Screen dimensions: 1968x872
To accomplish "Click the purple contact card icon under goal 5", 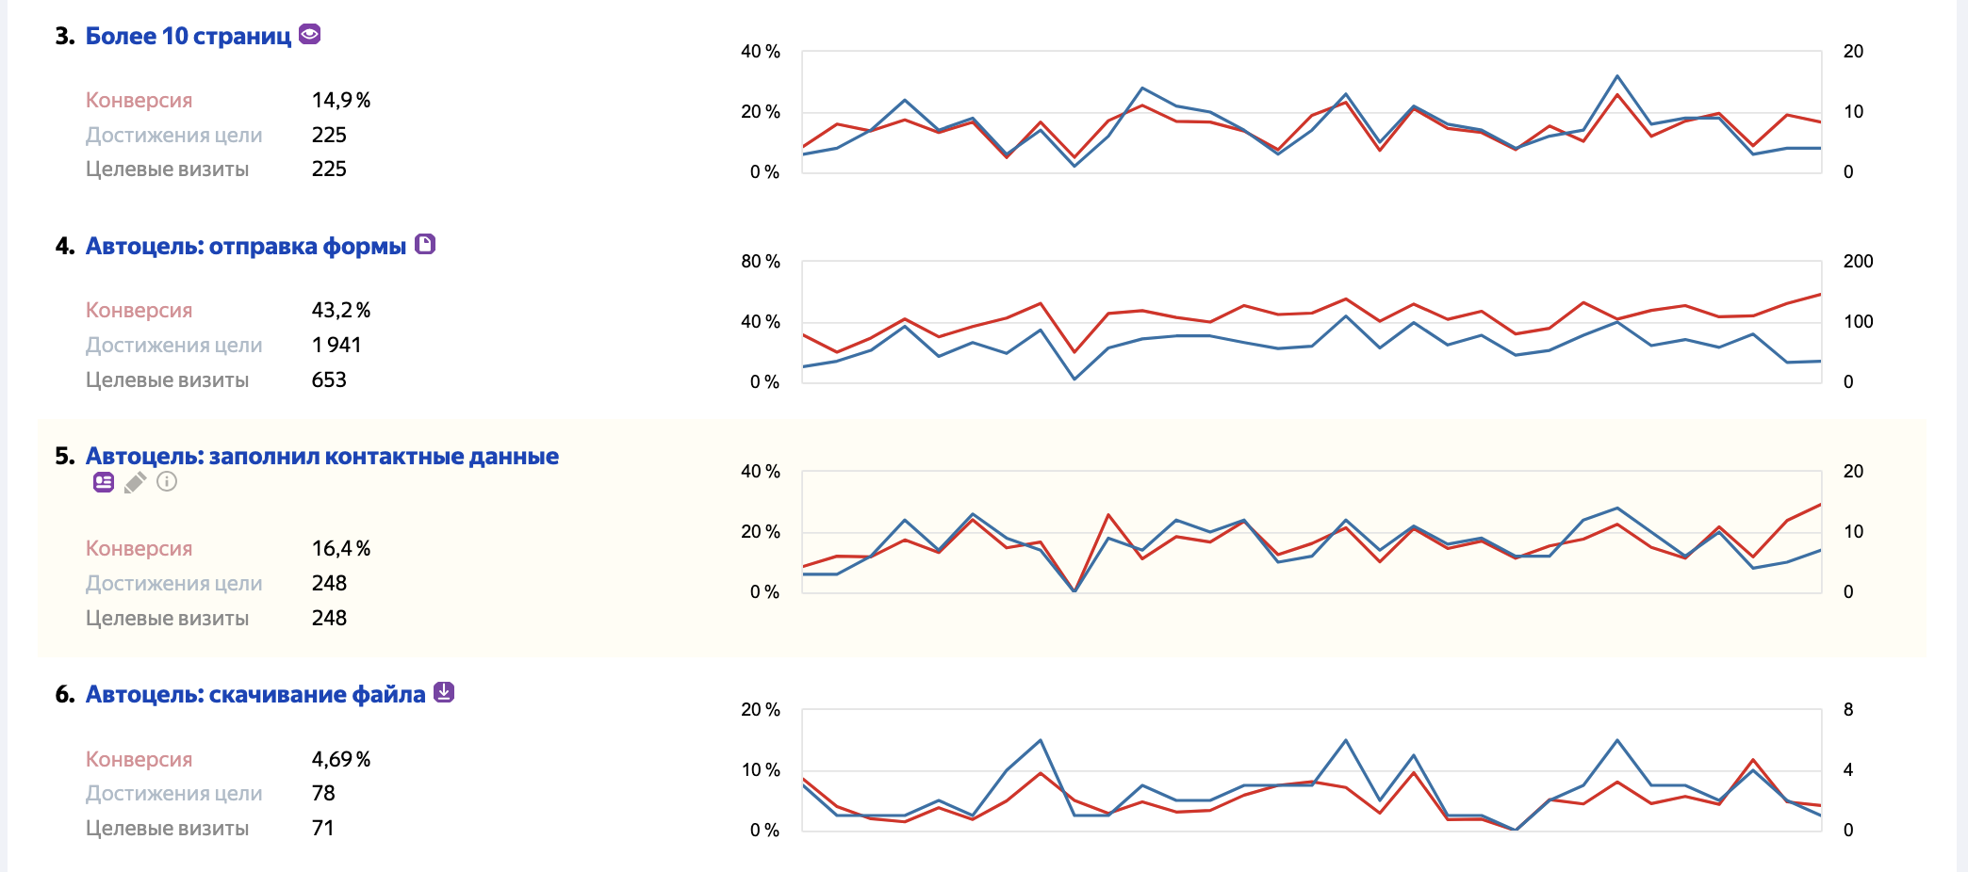I will point(104,482).
